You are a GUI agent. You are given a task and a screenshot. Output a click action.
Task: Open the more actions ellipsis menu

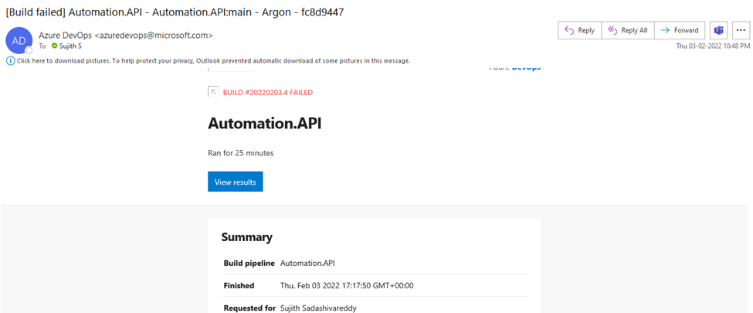(741, 30)
